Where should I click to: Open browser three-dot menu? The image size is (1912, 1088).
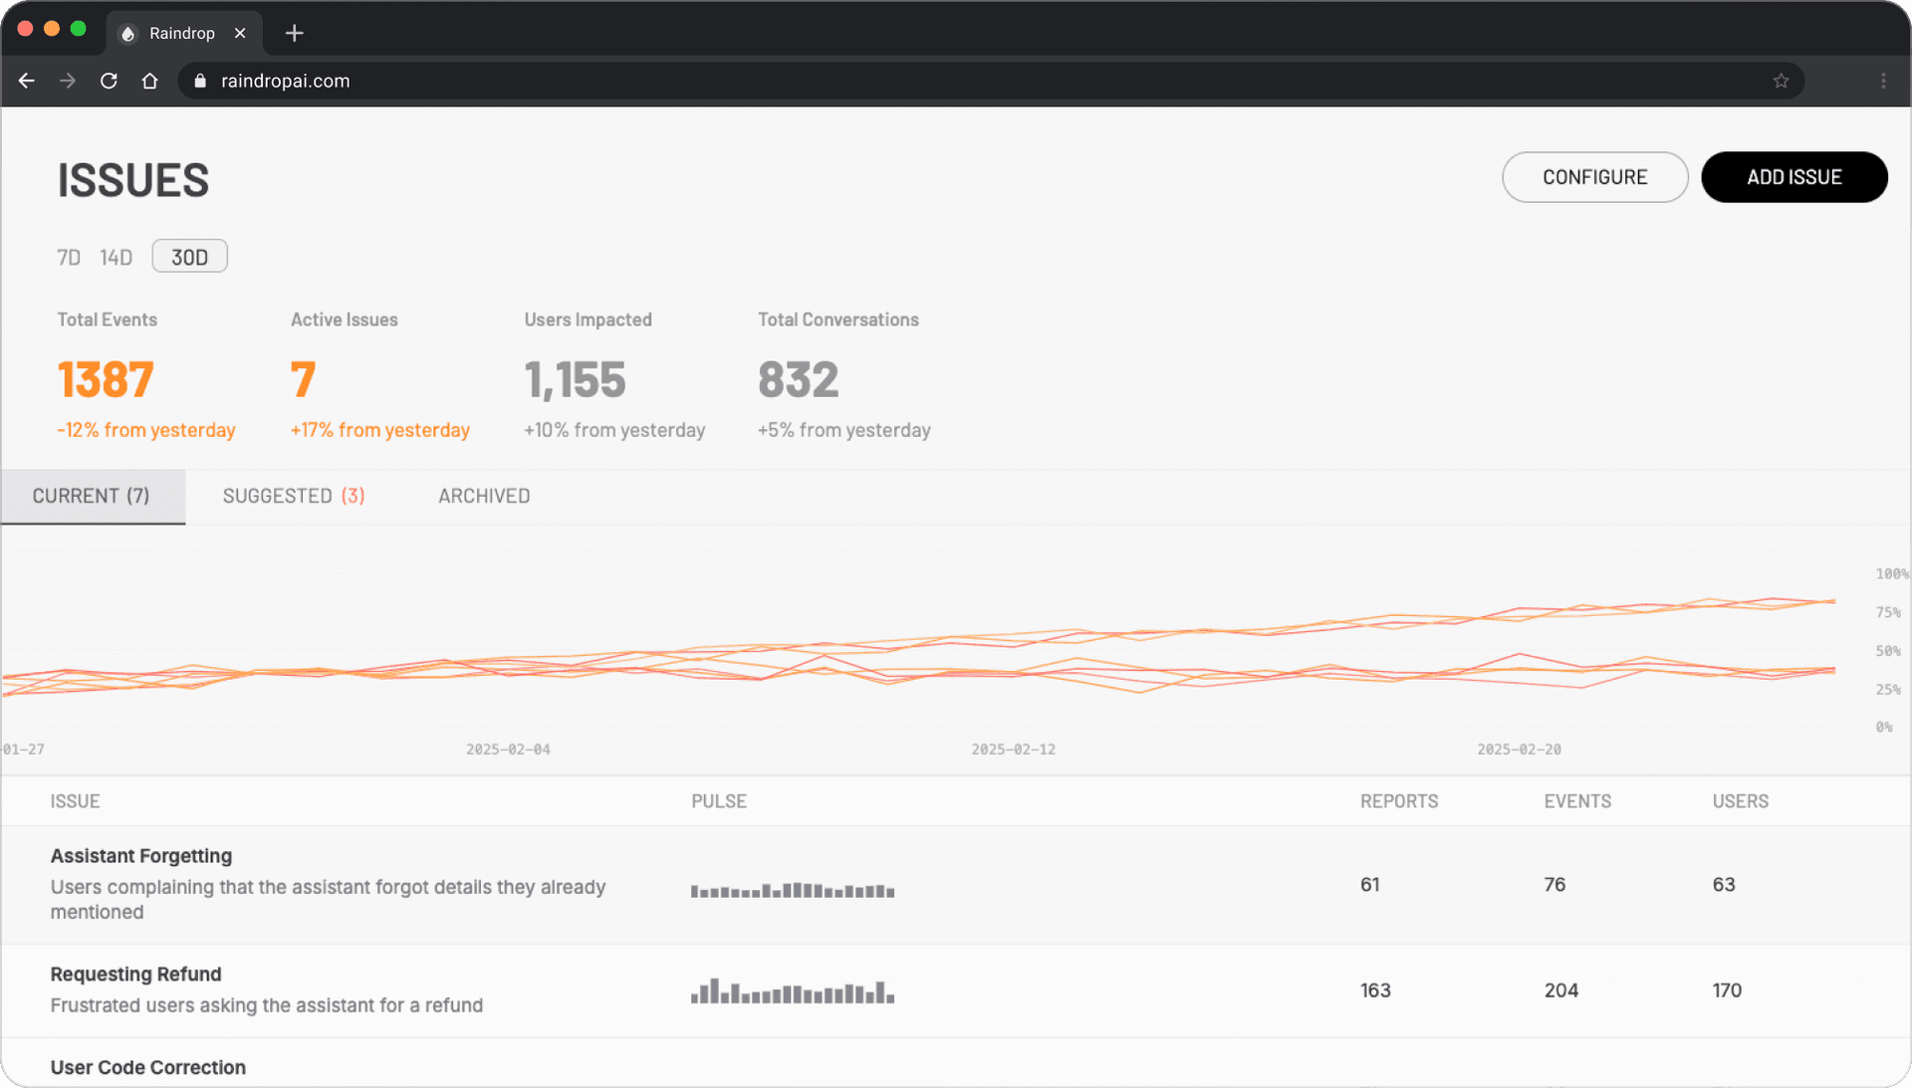tap(1882, 81)
